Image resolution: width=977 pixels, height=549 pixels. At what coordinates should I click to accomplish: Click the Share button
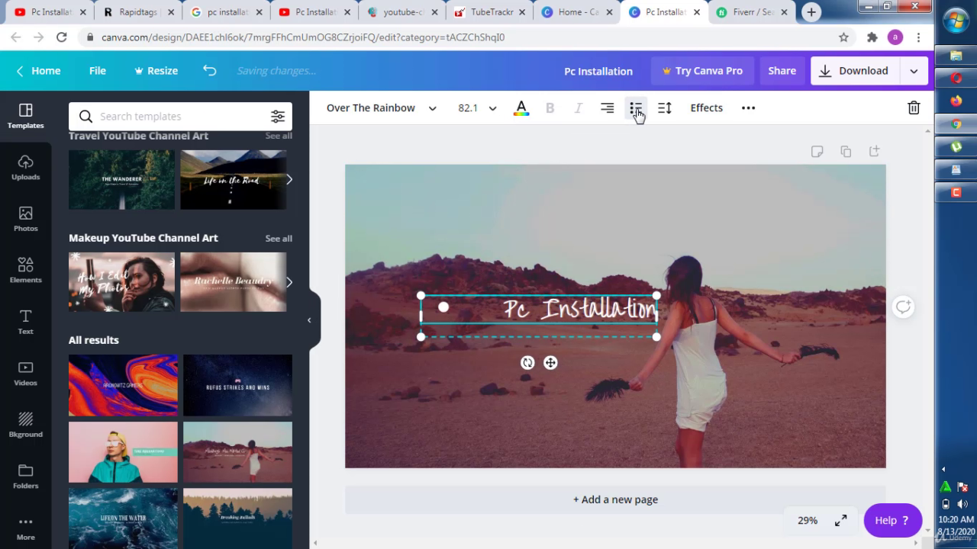coord(782,71)
